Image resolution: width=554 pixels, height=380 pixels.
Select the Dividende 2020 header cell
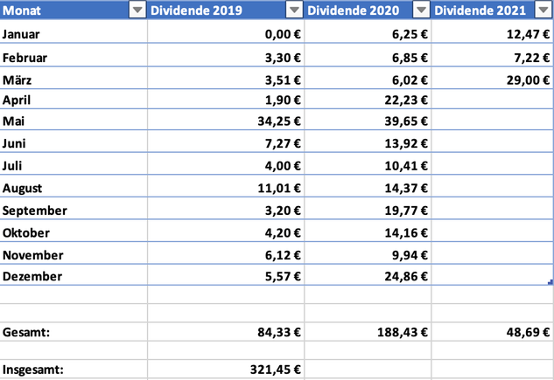[368, 10]
